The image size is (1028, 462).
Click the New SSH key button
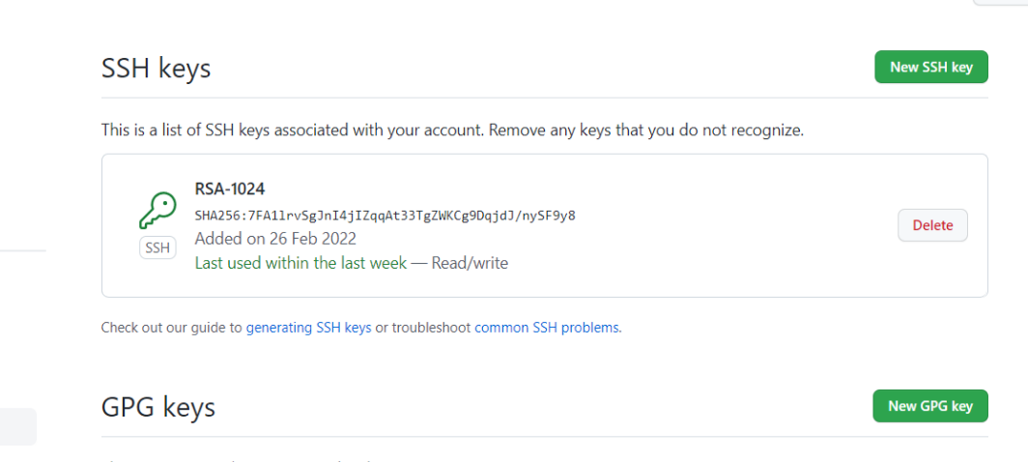coord(930,67)
